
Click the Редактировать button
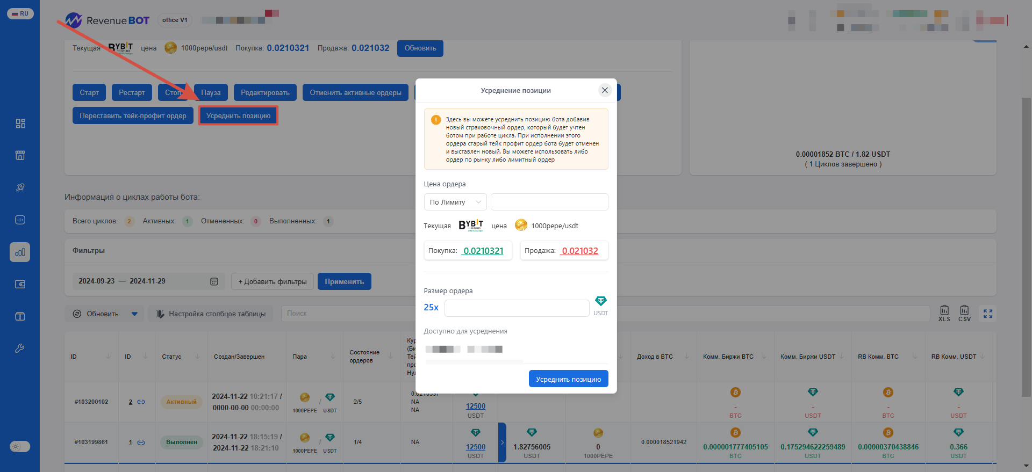[x=265, y=92]
